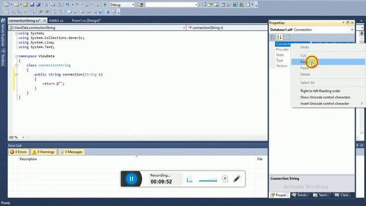Collapse the namespace ViewData block

(17, 56)
